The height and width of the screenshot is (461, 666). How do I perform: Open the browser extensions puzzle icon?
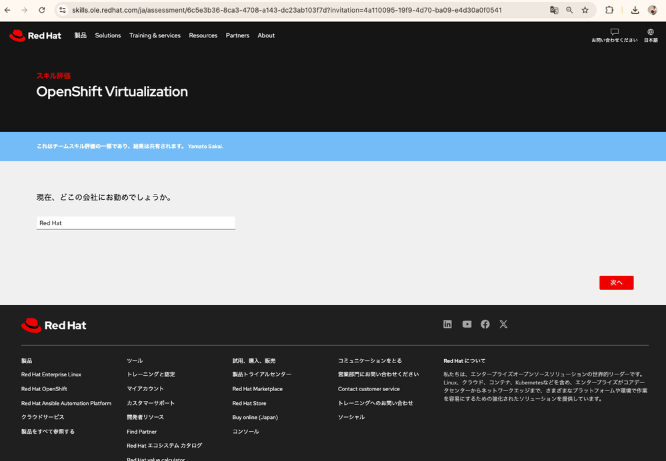point(609,10)
